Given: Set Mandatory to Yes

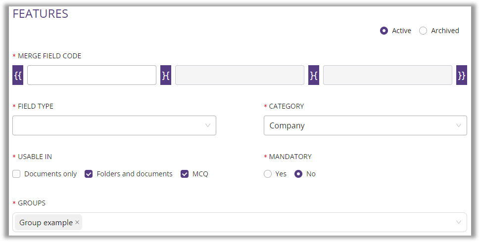Looking at the screenshot, I should pyautogui.click(x=268, y=174).
